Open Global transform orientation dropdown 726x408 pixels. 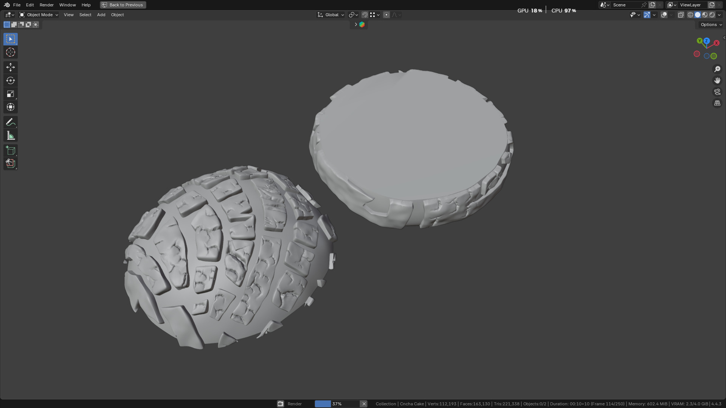pyautogui.click(x=331, y=15)
